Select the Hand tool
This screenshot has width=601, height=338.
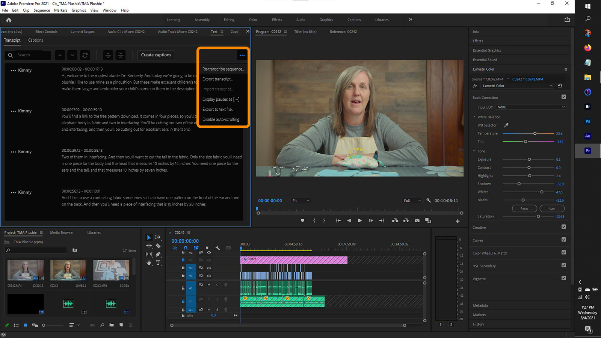tap(149, 263)
